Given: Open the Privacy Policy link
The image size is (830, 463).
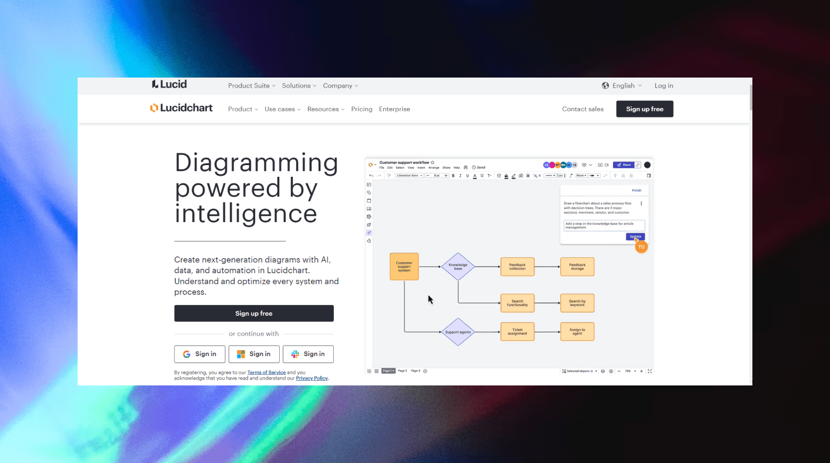Looking at the screenshot, I should (312, 378).
